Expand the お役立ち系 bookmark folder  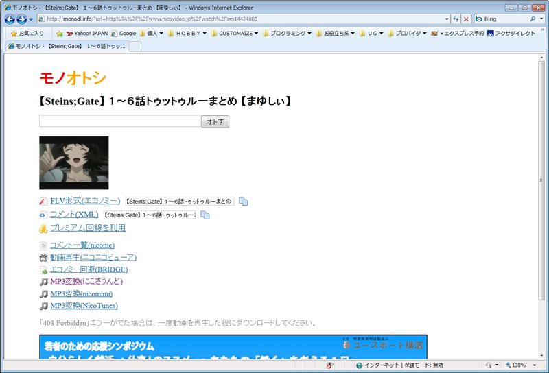coord(336,33)
